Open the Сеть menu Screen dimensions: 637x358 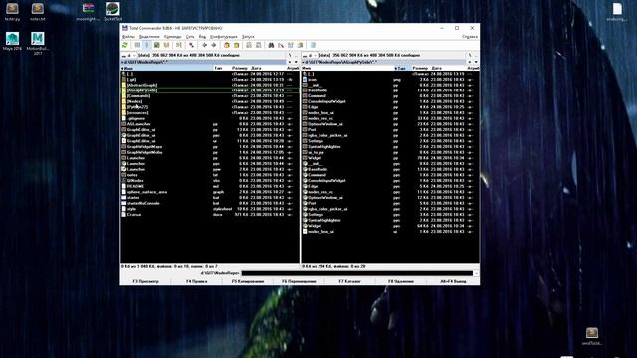[190, 37]
